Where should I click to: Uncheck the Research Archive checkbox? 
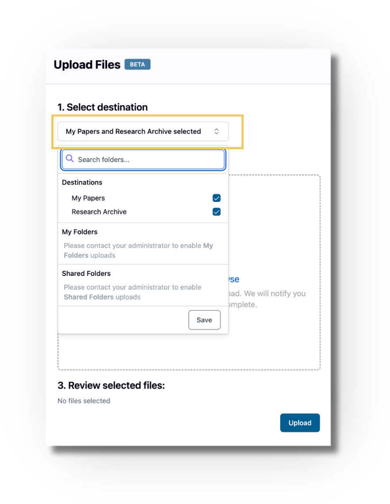[216, 212]
